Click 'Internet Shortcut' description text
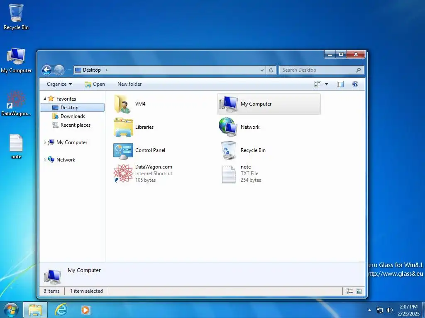The width and height of the screenshot is (425, 318). (154, 173)
